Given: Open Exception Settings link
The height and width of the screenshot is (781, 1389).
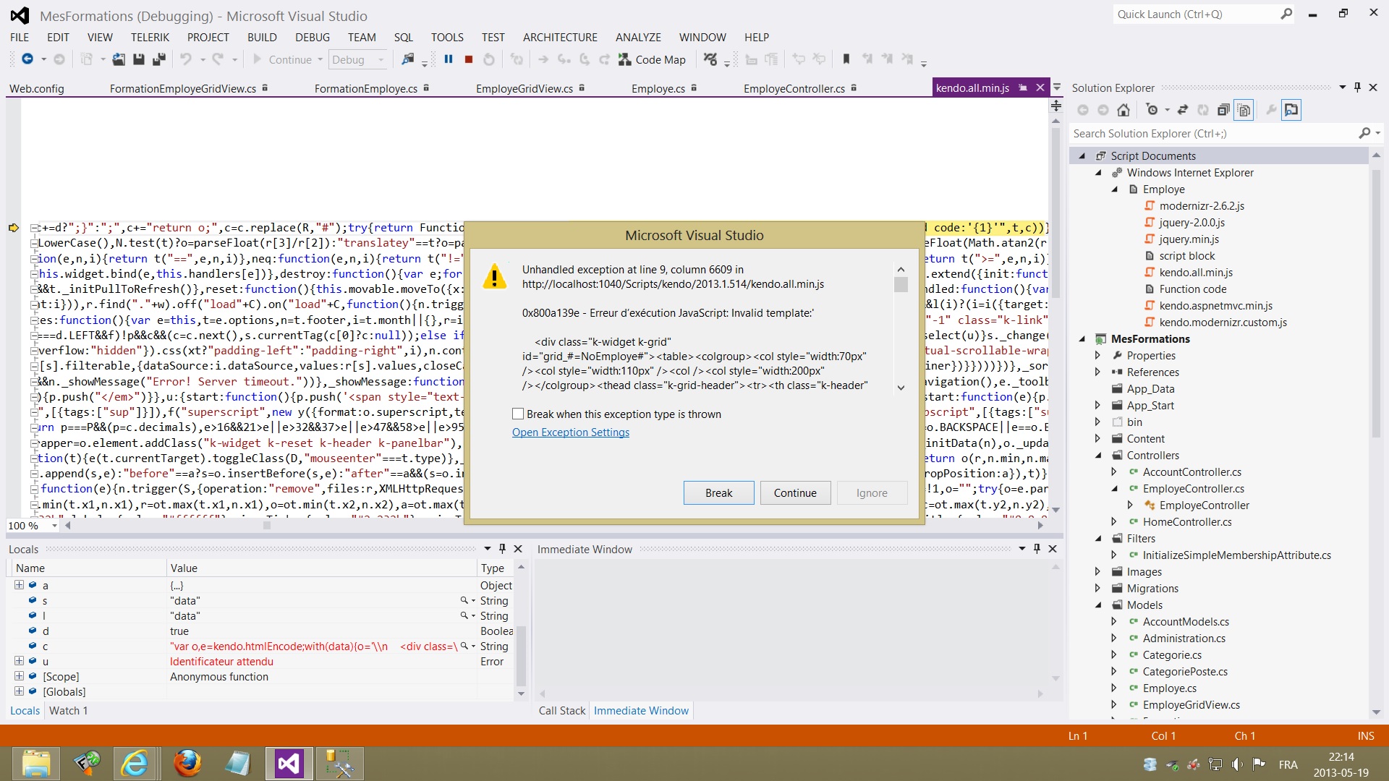Looking at the screenshot, I should [570, 432].
